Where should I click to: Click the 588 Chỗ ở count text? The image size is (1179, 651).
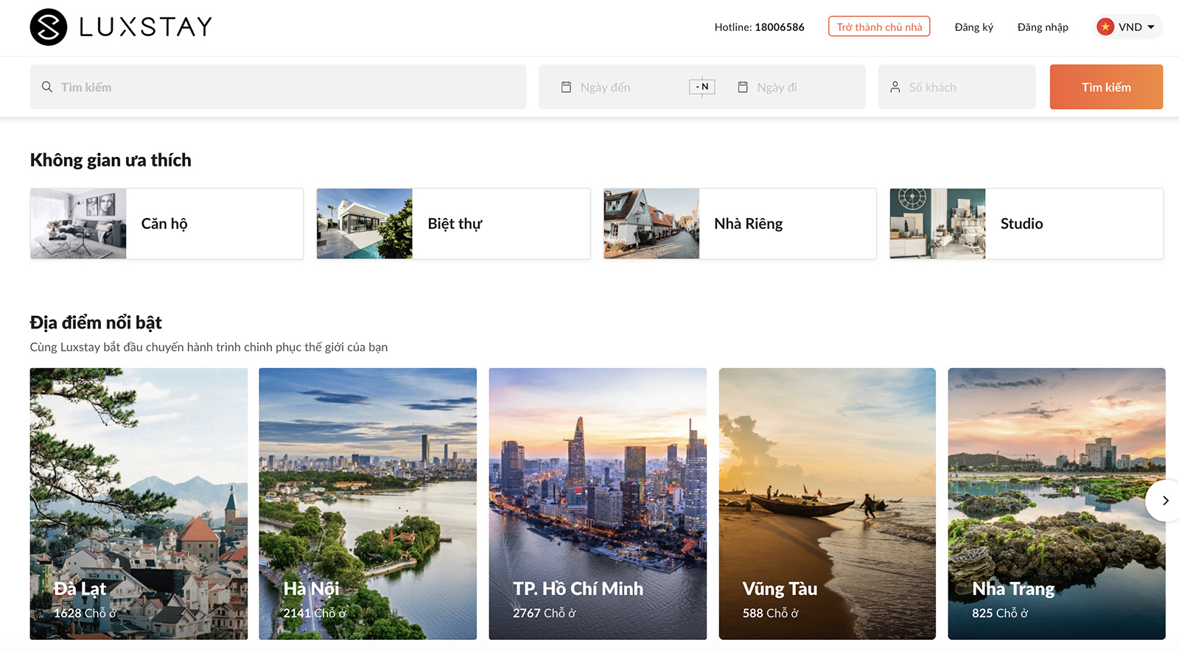tap(771, 613)
